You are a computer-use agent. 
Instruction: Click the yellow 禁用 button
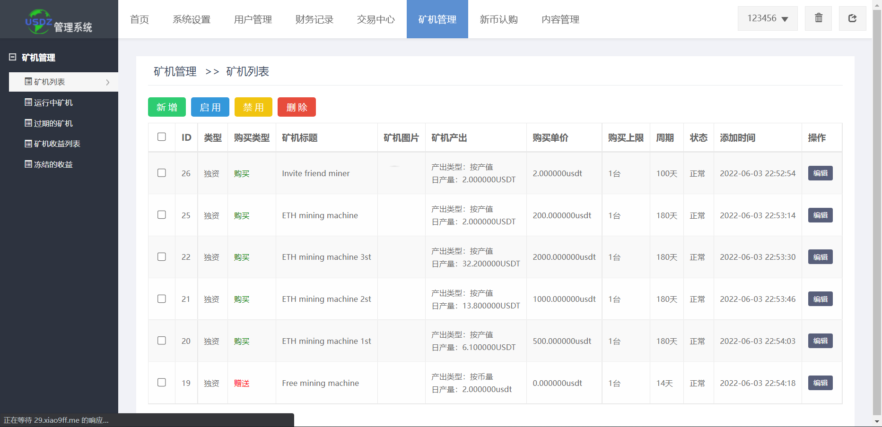[x=253, y=107]
